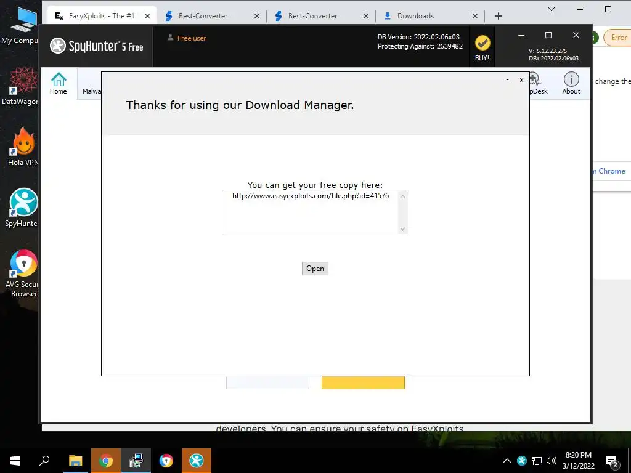Screen dimensions: 631x473
Task: Switch to Chrome from the taskbar
Action: (106, 461)
